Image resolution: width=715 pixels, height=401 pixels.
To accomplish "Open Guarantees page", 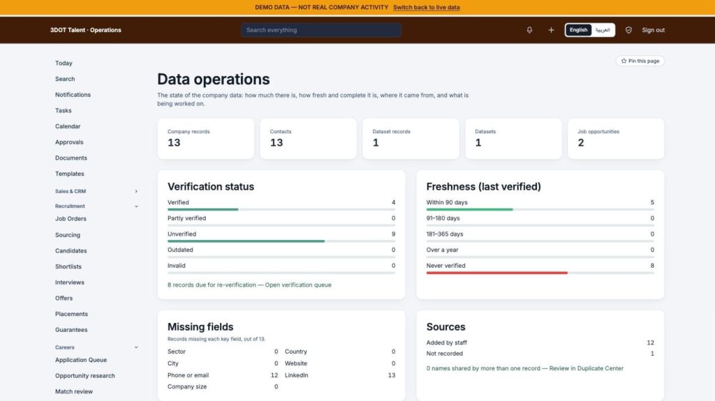I will click(71, 330).
